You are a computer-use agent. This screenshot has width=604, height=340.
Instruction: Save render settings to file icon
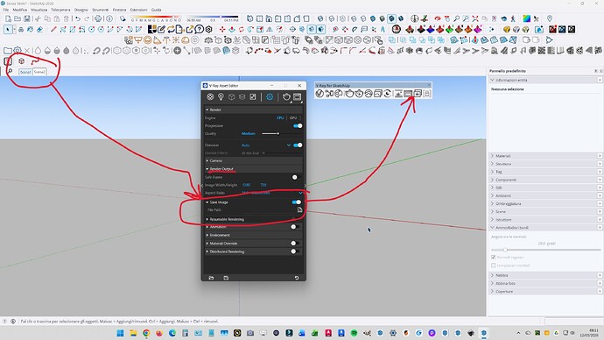tap(226, 278)
